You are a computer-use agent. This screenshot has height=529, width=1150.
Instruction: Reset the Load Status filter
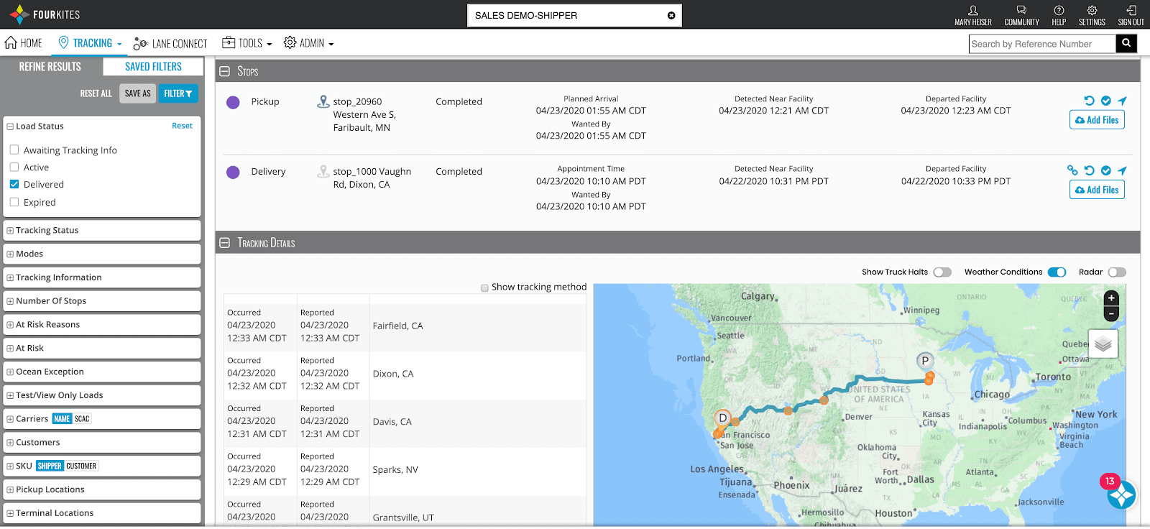[182, 126]
